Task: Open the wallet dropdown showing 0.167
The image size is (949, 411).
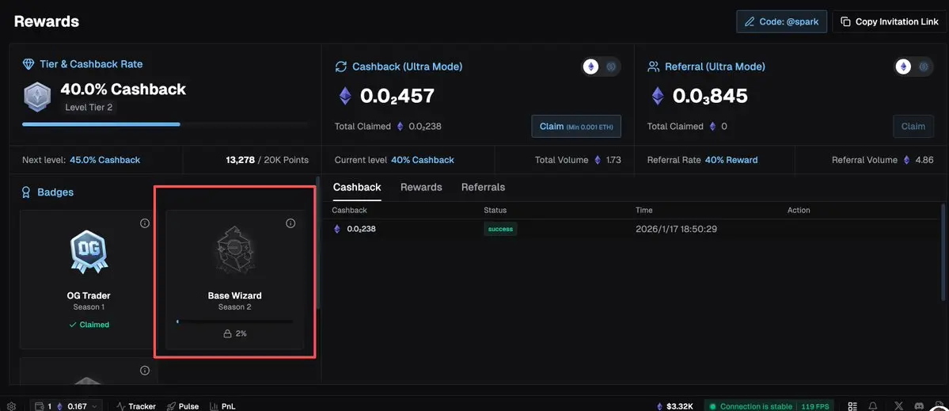Action: (x=67, y=406)
